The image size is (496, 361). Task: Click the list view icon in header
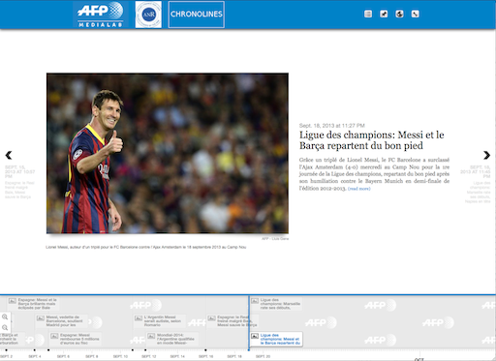(x=368, y=14)
